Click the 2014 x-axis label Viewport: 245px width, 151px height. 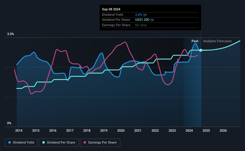coord(19,130)
